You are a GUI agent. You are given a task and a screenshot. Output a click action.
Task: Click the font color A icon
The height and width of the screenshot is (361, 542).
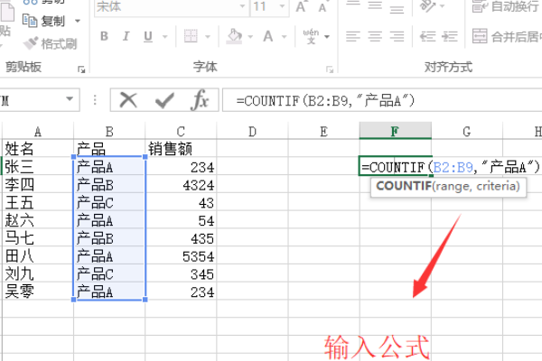(268, 36)
